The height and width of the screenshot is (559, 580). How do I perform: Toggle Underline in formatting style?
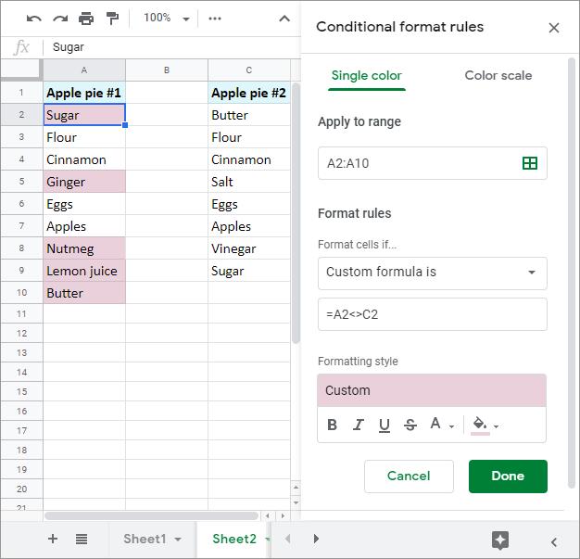(x=385, y=425)
